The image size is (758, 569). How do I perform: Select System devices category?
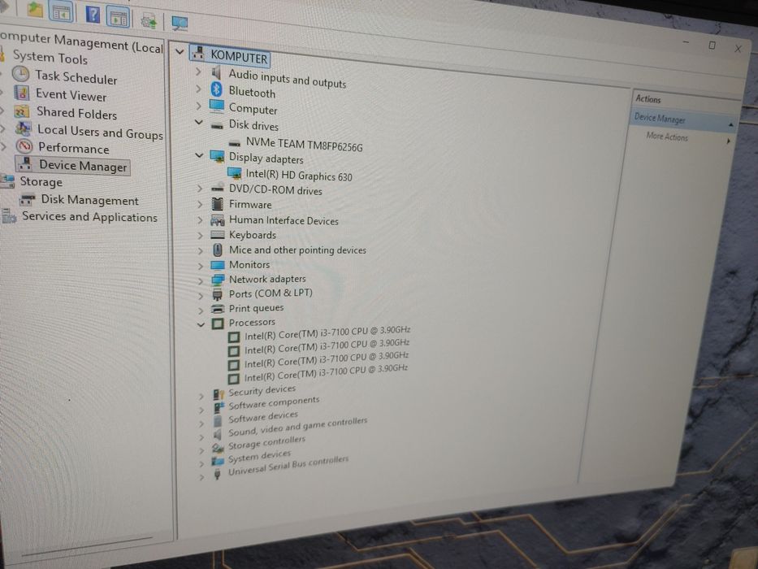pos(259,456)
